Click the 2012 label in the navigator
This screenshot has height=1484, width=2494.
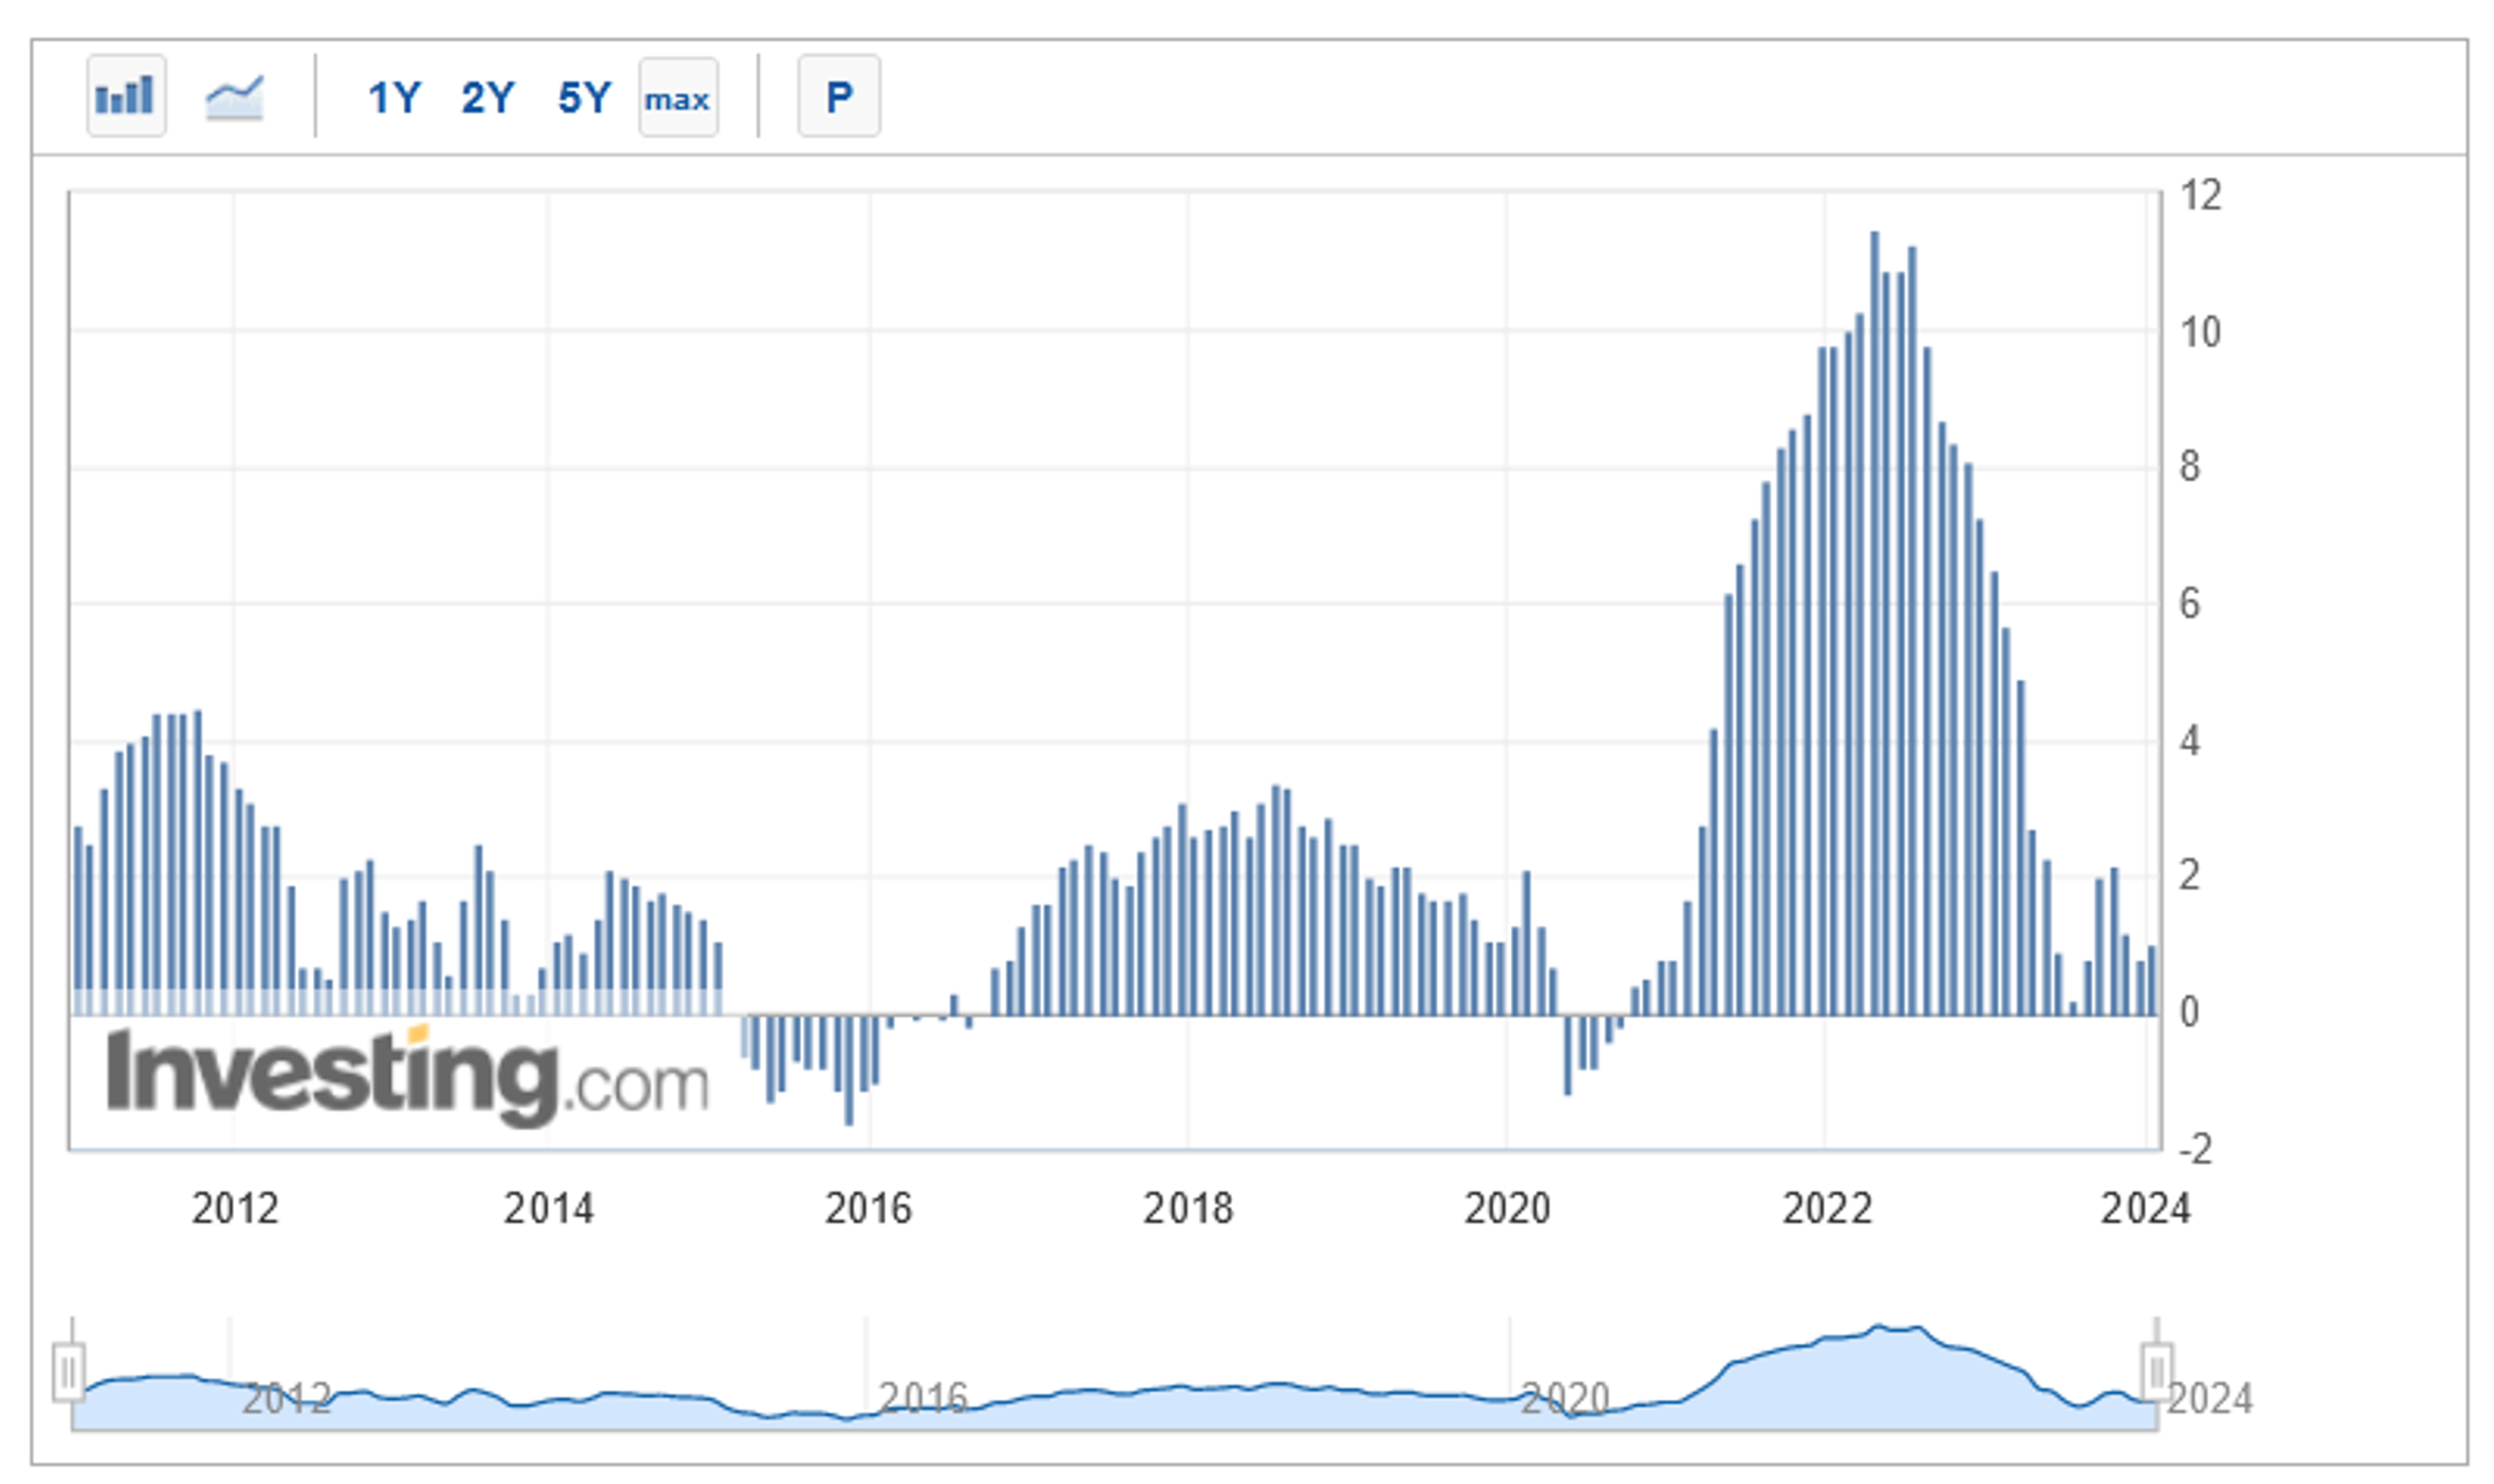coord(286,1398)
